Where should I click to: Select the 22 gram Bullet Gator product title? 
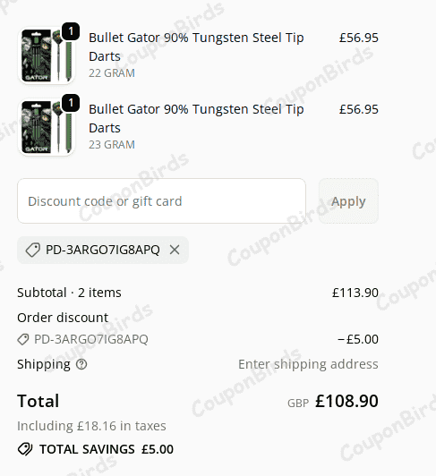point(196,47)
